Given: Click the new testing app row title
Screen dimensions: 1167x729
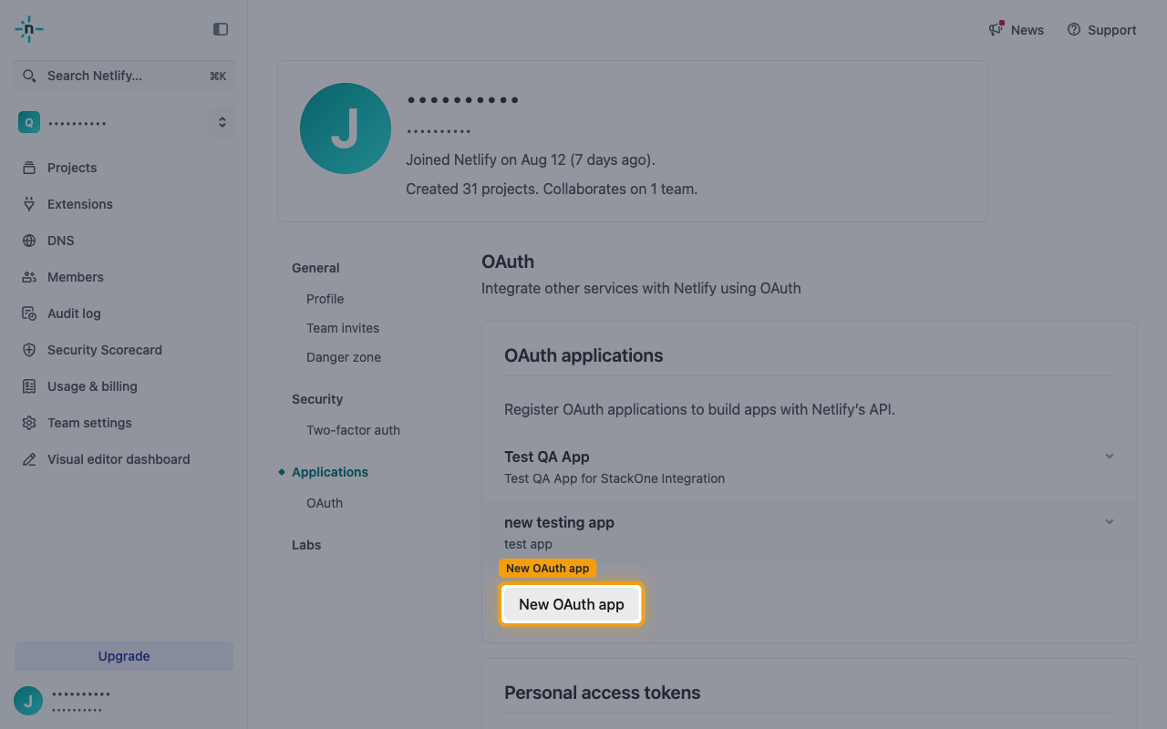Looking at the screenshot, I should (x=559, y=522).
